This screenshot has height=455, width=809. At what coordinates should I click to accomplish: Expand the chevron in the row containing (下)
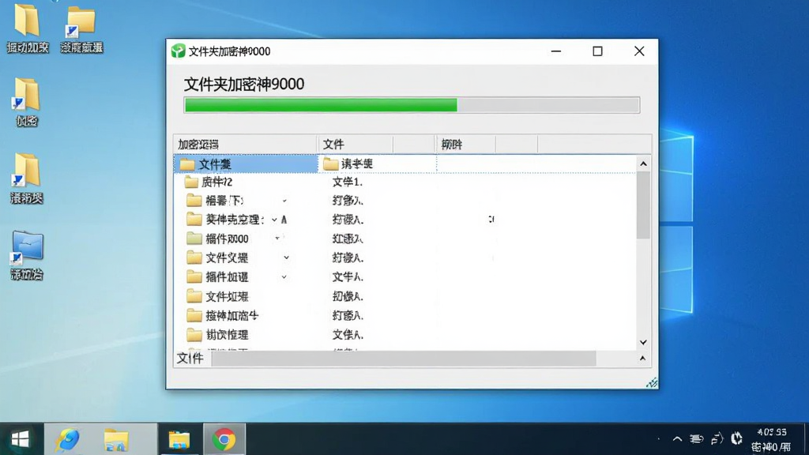(284, 200)
